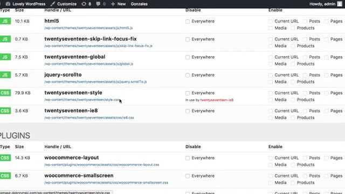
Task: Click JS type badge for html5
Action: click(x=5, y=21)
